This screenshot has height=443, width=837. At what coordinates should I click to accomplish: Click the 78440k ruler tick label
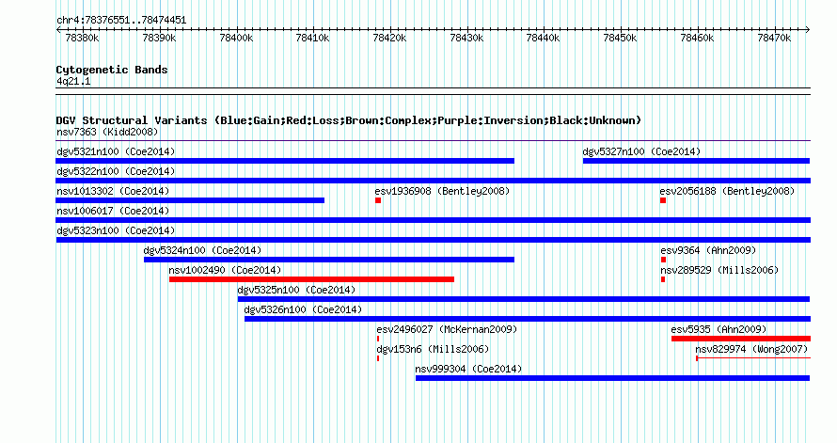click(x=543, y=38)
